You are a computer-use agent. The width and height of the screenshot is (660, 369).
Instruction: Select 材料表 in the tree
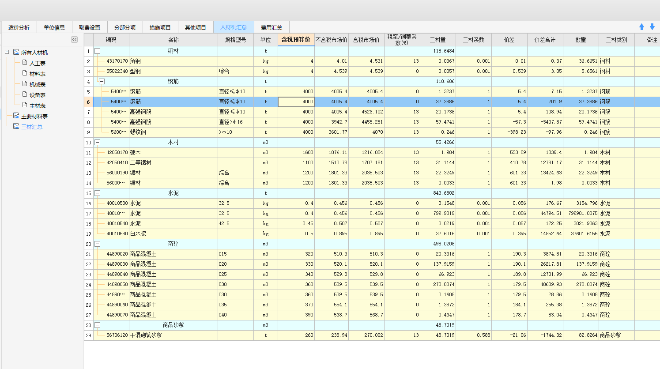point(38,74)
